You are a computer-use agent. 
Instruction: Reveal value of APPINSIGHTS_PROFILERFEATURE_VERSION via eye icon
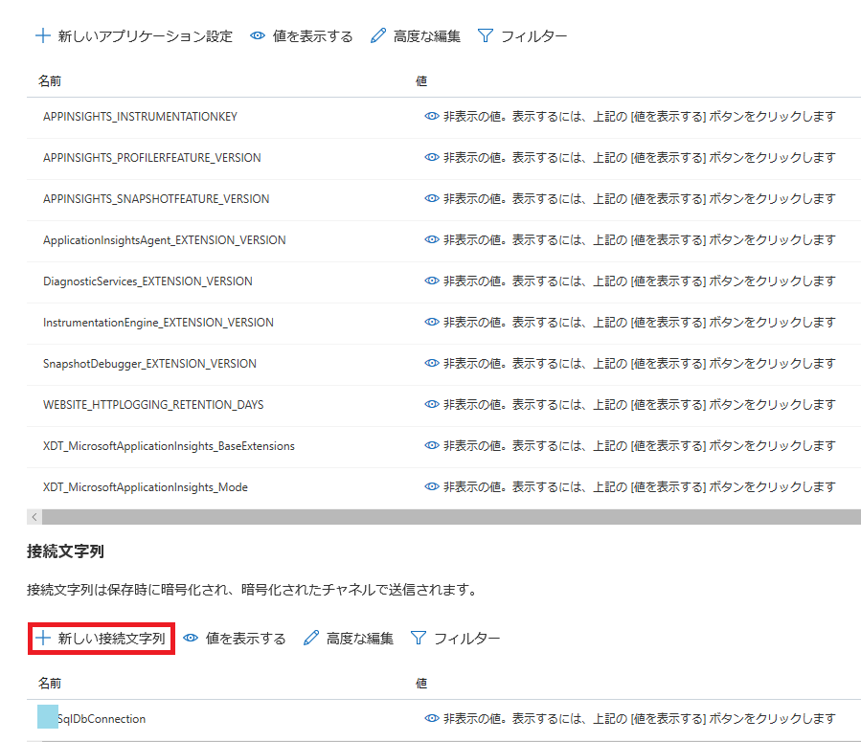click(x=432, y=158)
